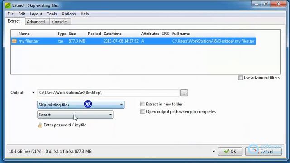The image size is (290, 163).
Task: Click the CRC column header
Action: pos(165,34)
